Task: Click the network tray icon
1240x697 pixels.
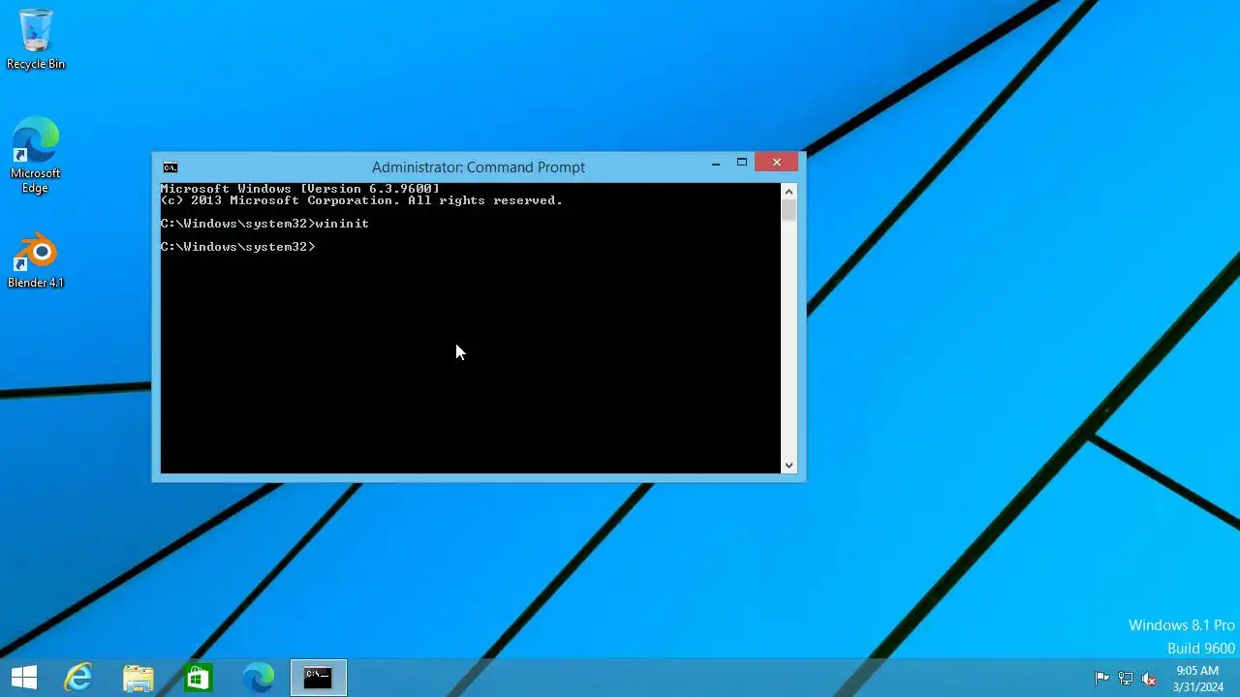Action: coord(1126,679)
